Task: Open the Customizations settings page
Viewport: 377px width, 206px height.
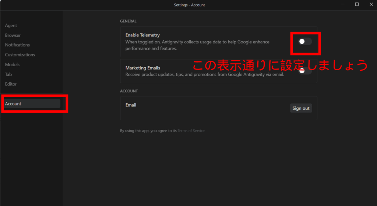Action: [x=20, y=55]
